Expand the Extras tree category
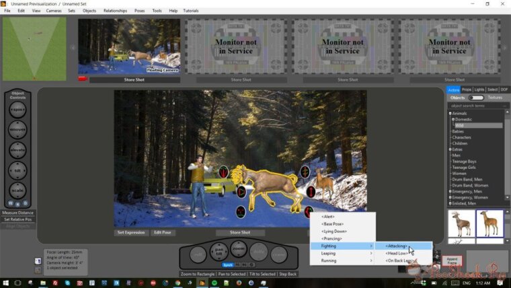This screenshot has height=288, width=511. [x=451, y=149]
